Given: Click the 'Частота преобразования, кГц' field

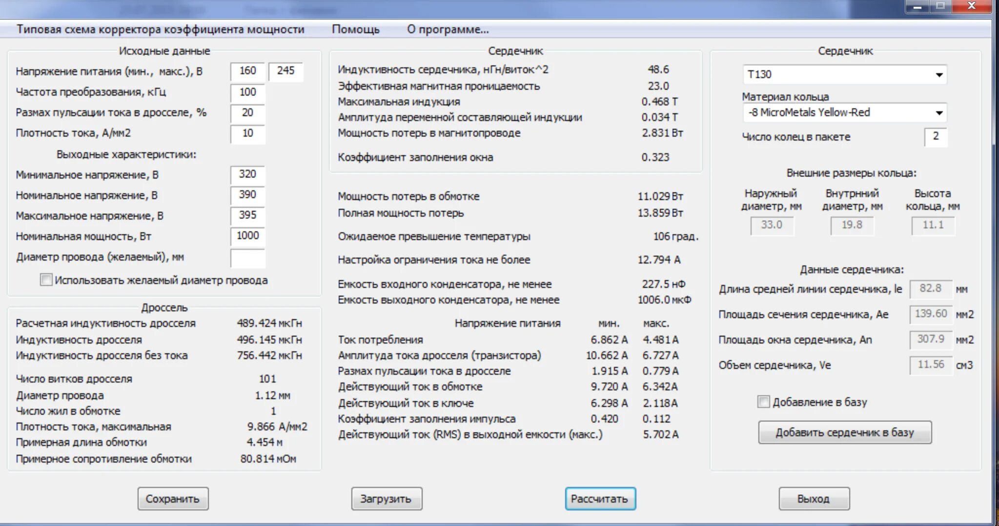Looking at the screenshot, I should (x=248, y=92).
